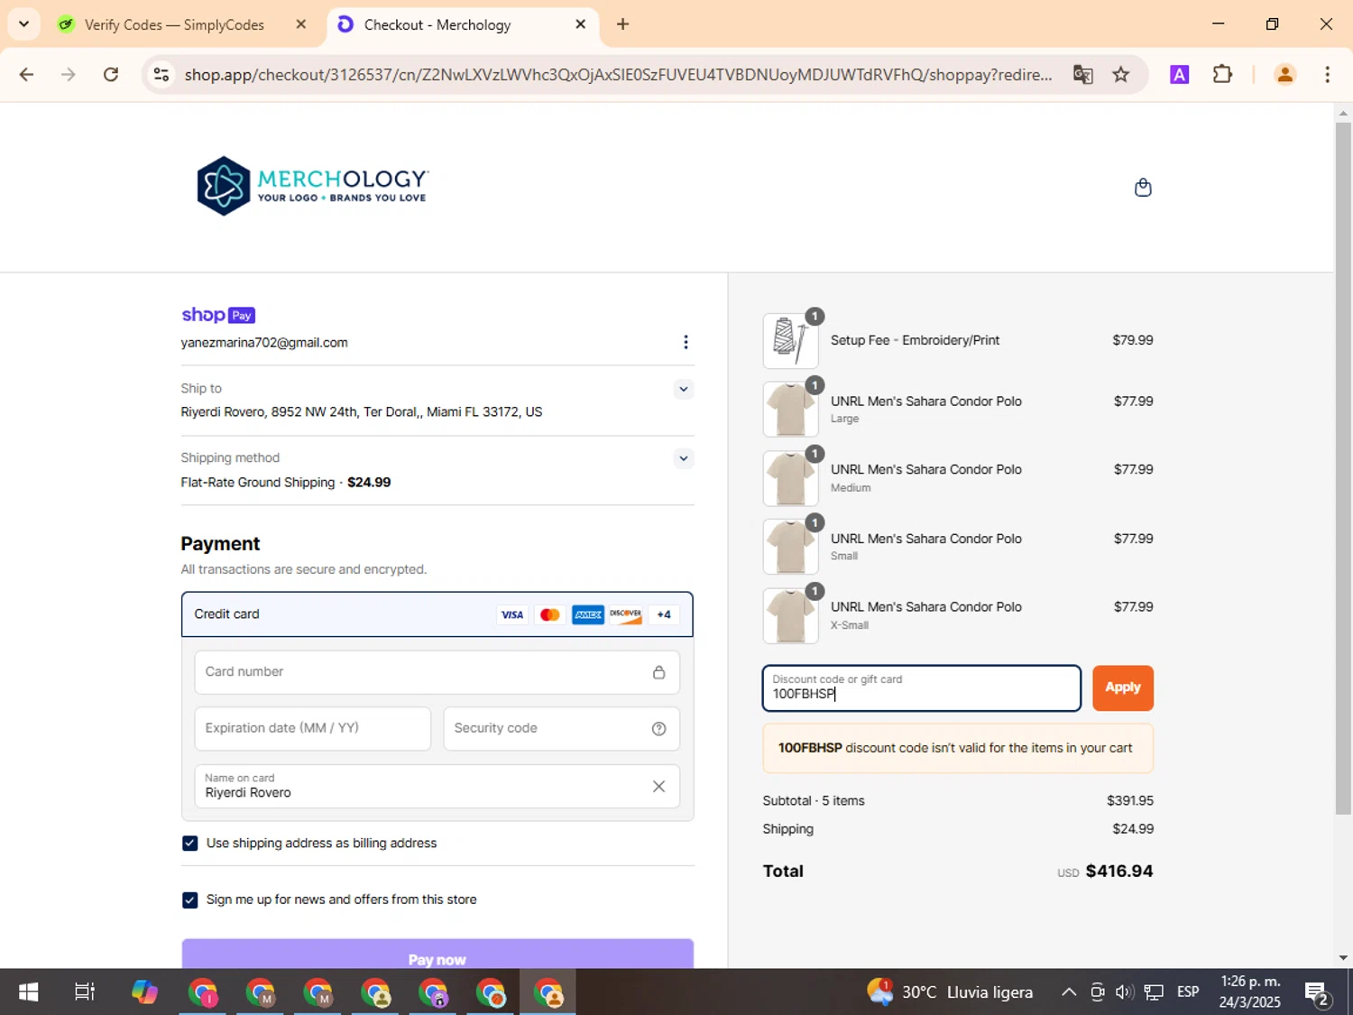
Task: Focus the Security code field
Action: coord(561,729)
